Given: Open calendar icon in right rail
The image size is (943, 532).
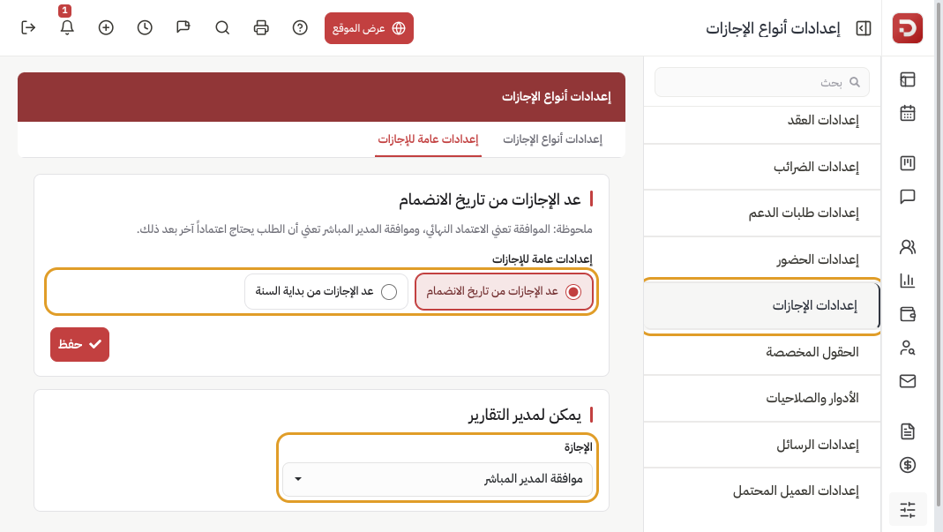Looking at the screenshot, I should pos(908,113).
